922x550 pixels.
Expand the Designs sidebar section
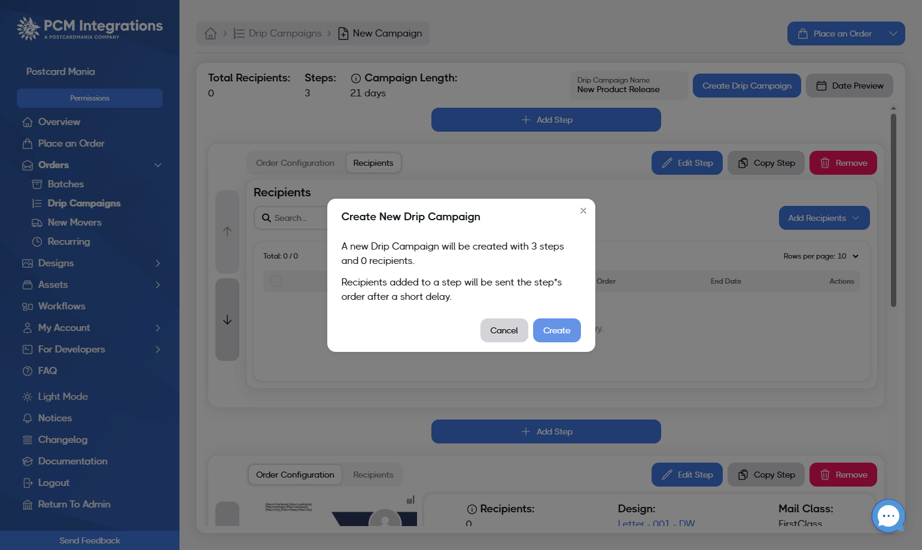[x=158, y=263]
